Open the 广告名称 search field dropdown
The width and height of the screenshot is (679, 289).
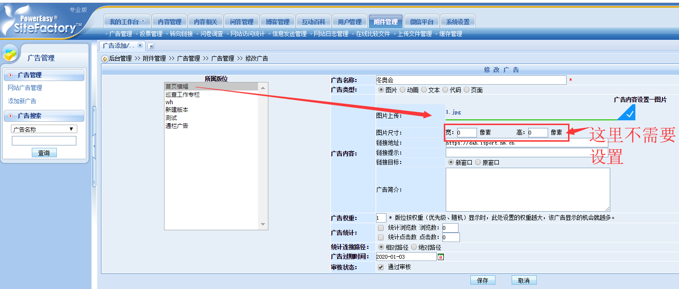44,129
